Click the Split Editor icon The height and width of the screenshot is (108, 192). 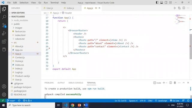(184, 8)
